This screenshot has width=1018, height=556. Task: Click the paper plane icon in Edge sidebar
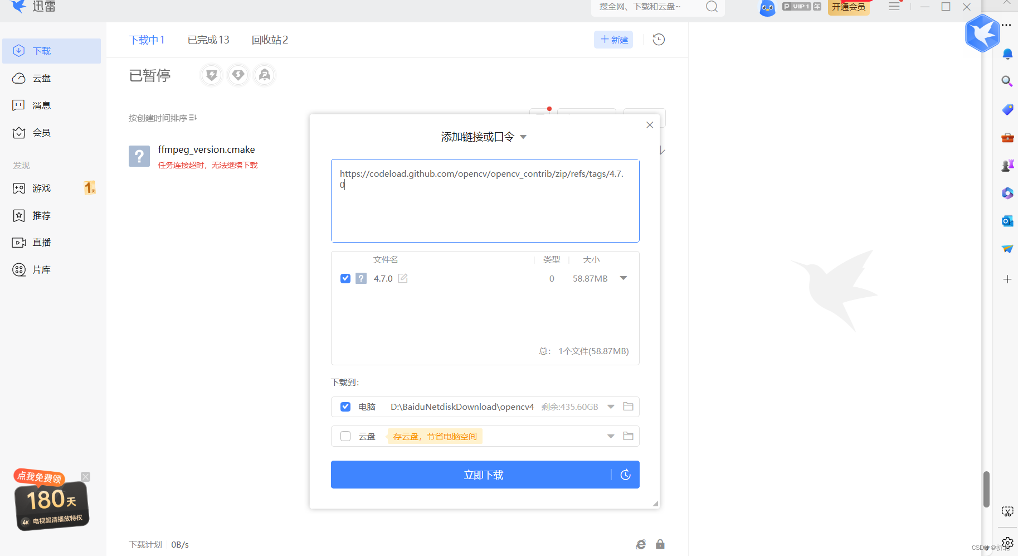1007,249
